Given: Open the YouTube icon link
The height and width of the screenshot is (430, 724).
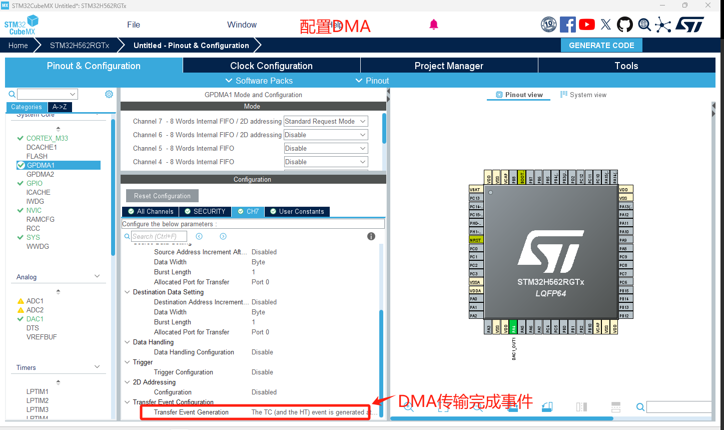Looking at the screenshot, I should (x=587, y=25).
